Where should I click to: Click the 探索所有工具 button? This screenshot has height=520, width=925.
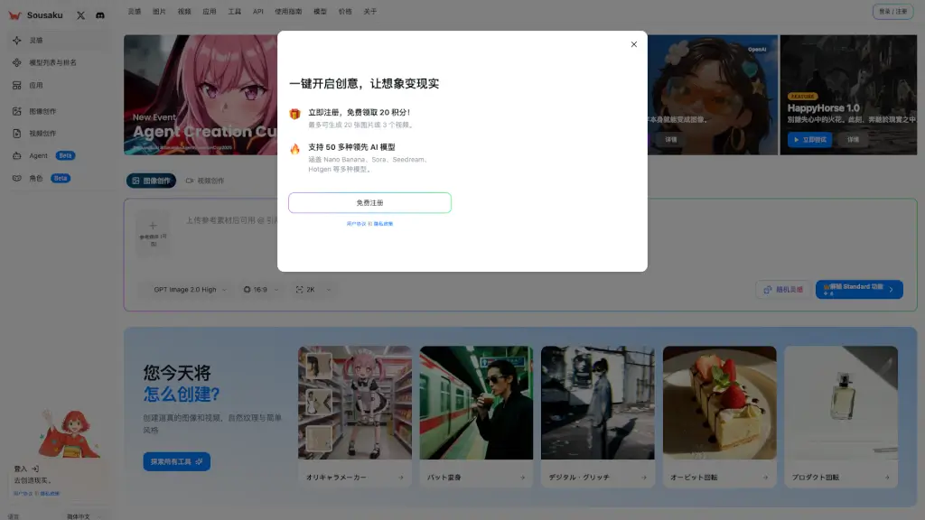coord(176,460)
